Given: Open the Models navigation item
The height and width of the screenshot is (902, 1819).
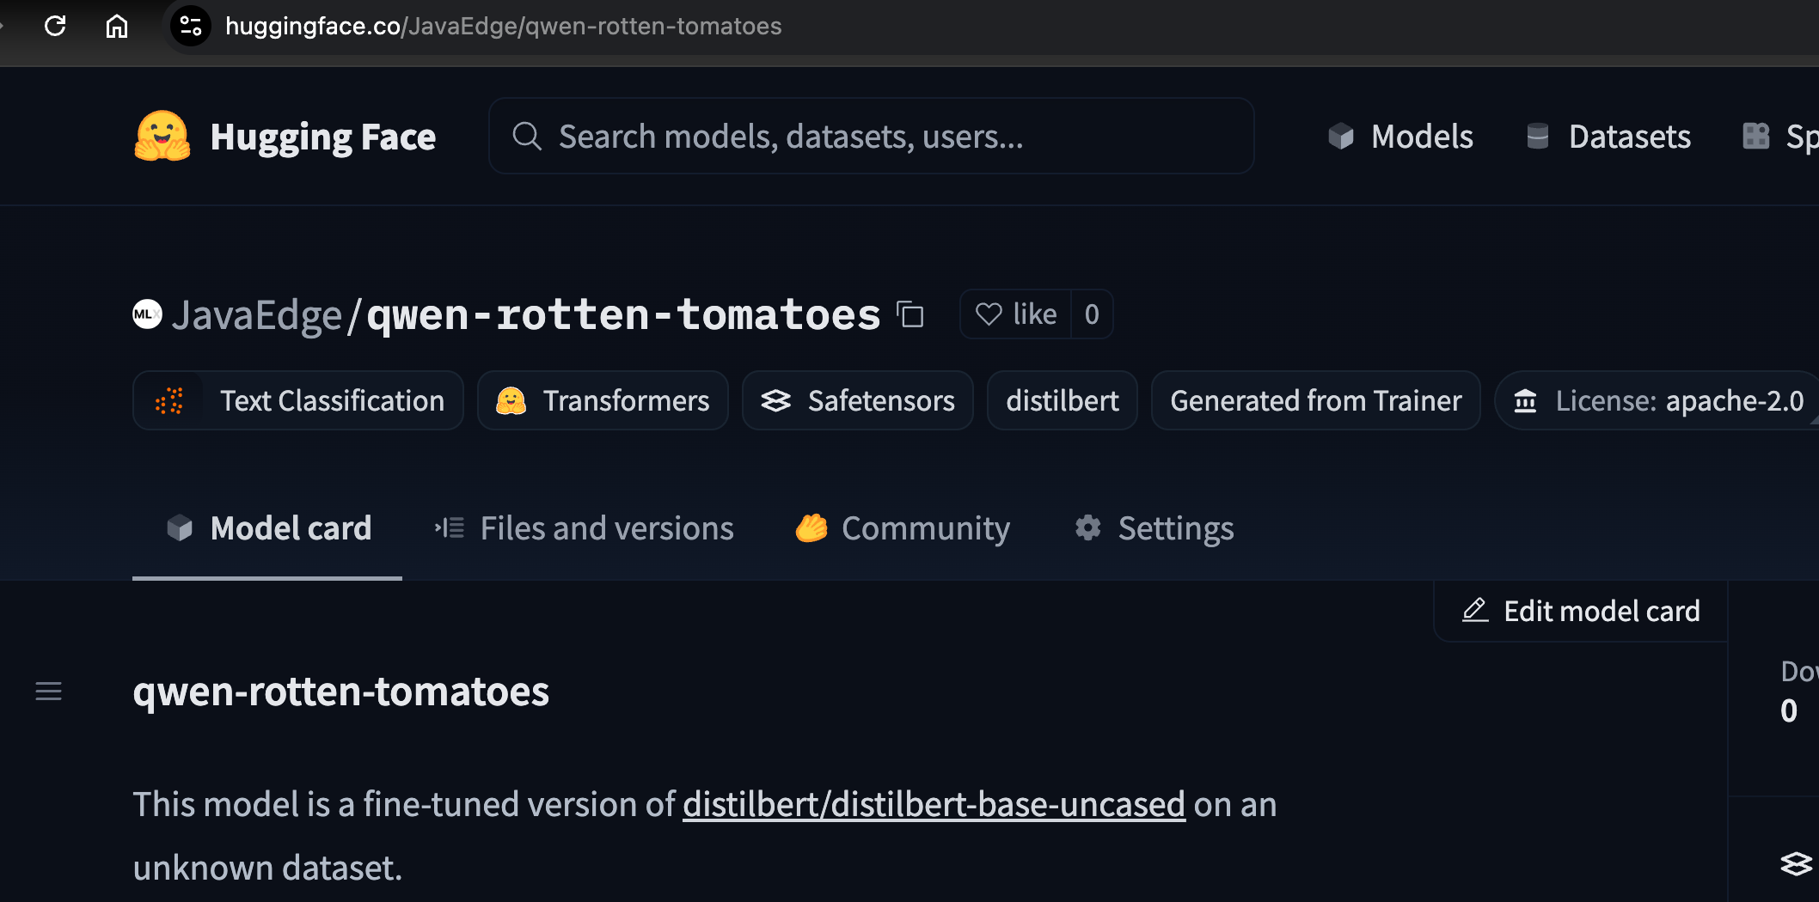Looking at the screenshot, I should [x=1400, y=137].
